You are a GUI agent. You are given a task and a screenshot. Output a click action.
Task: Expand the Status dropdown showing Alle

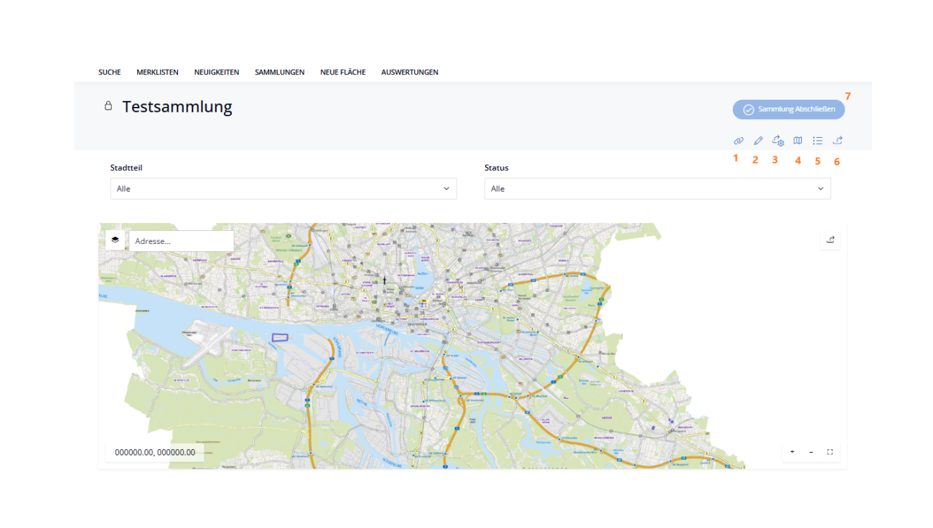[657, 188]
